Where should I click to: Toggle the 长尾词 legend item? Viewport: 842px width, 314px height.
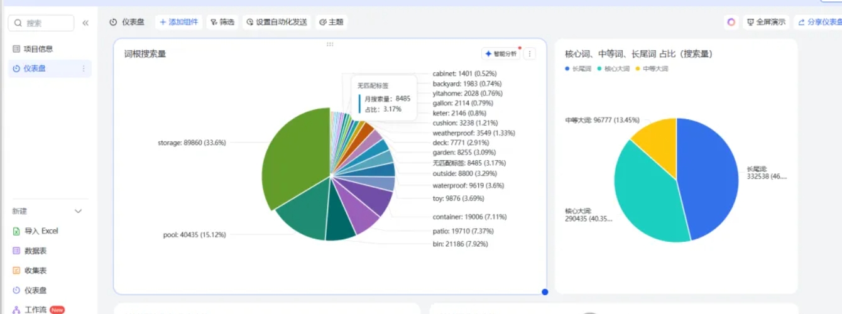[x=579, y=68]
